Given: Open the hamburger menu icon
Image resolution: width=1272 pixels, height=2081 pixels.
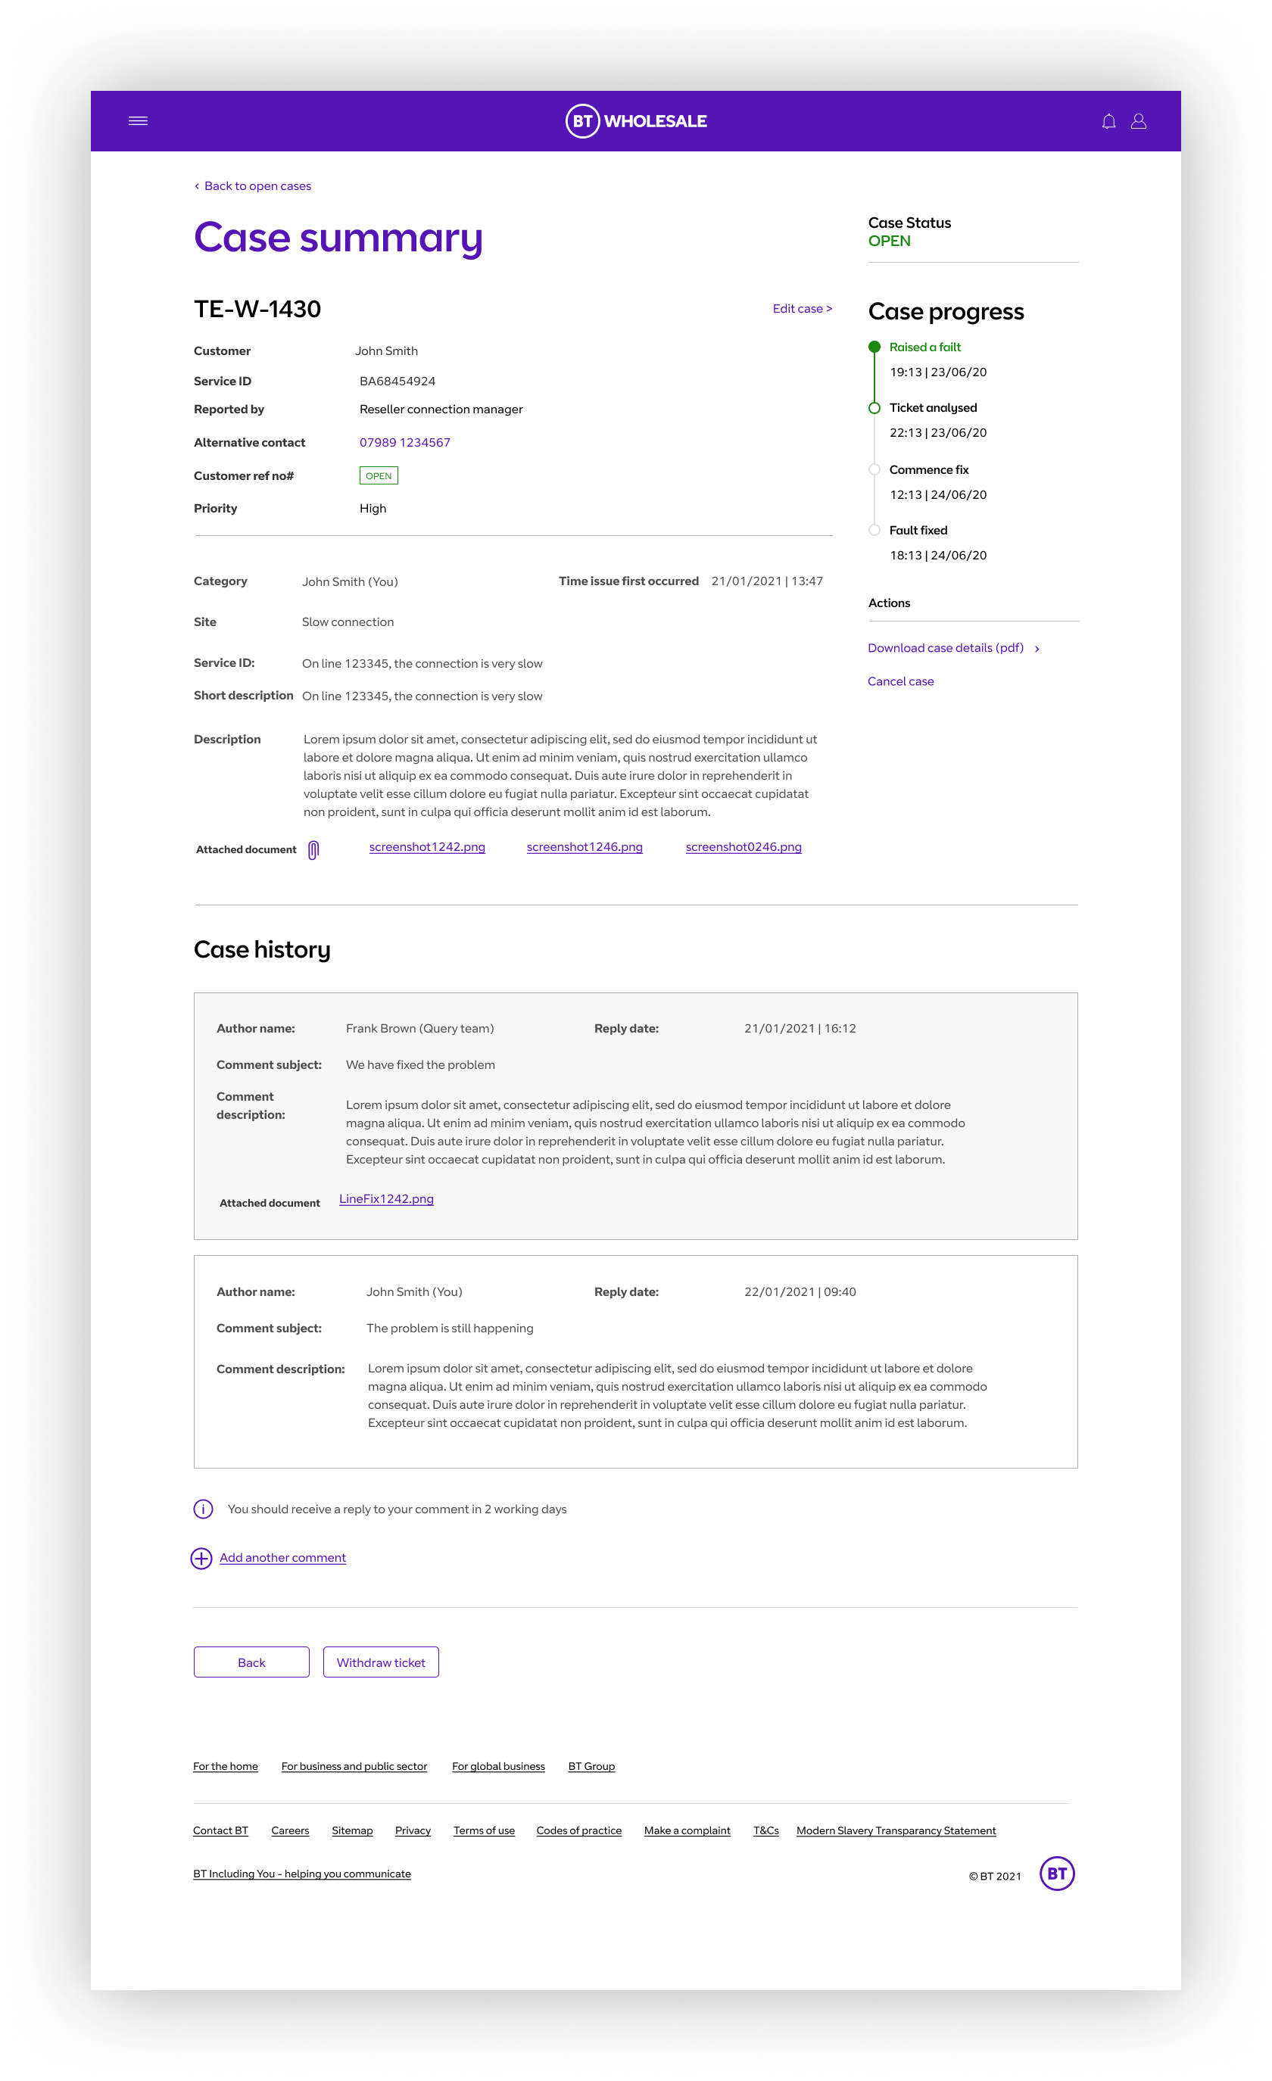Looking at the screenshot, I should pos(138,121).
